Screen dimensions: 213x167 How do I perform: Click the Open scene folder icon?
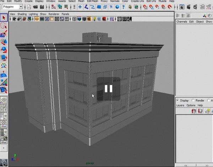point(36,7)
